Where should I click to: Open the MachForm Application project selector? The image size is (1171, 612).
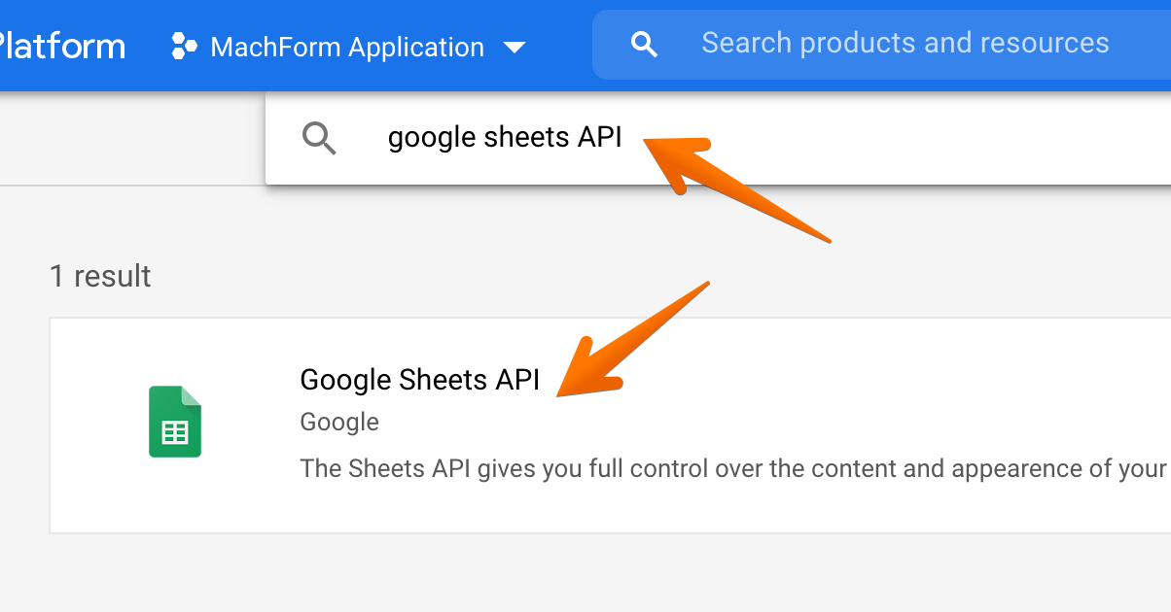click(x=347, y=47)
